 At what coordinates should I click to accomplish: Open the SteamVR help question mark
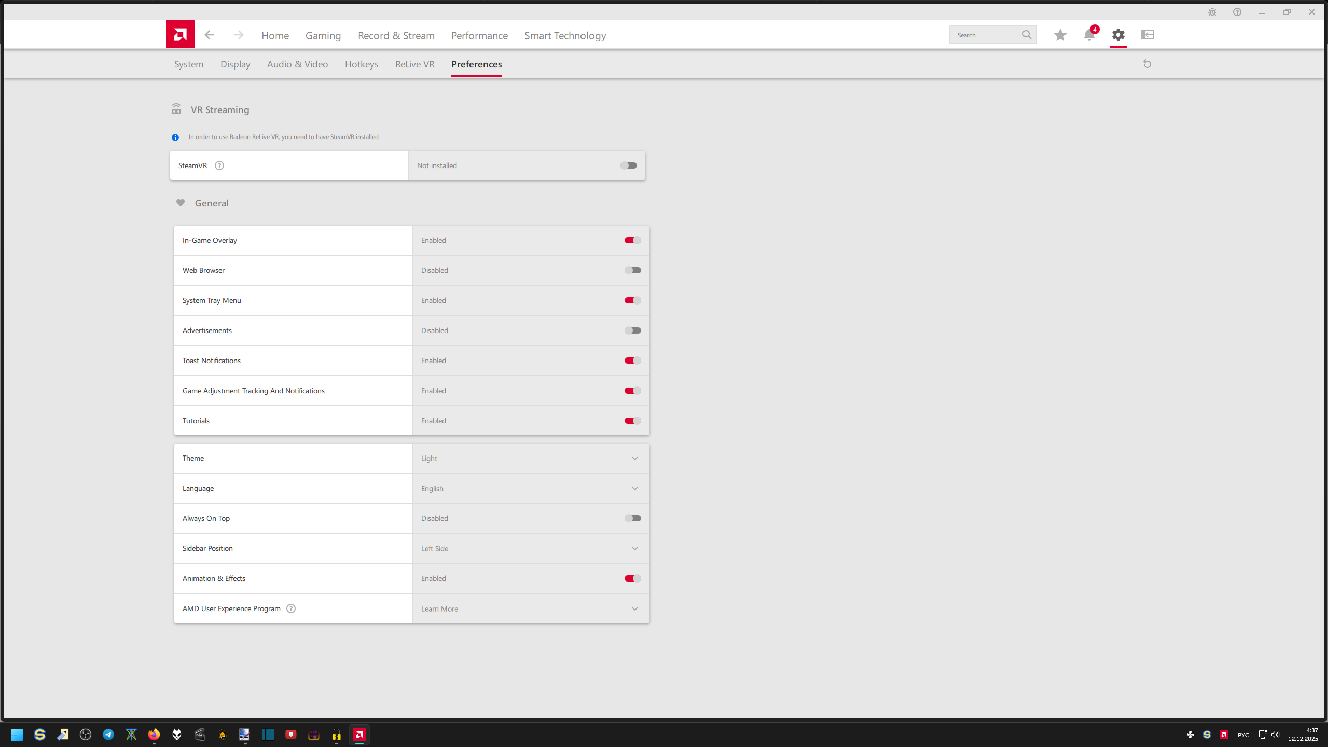point(219,165)
